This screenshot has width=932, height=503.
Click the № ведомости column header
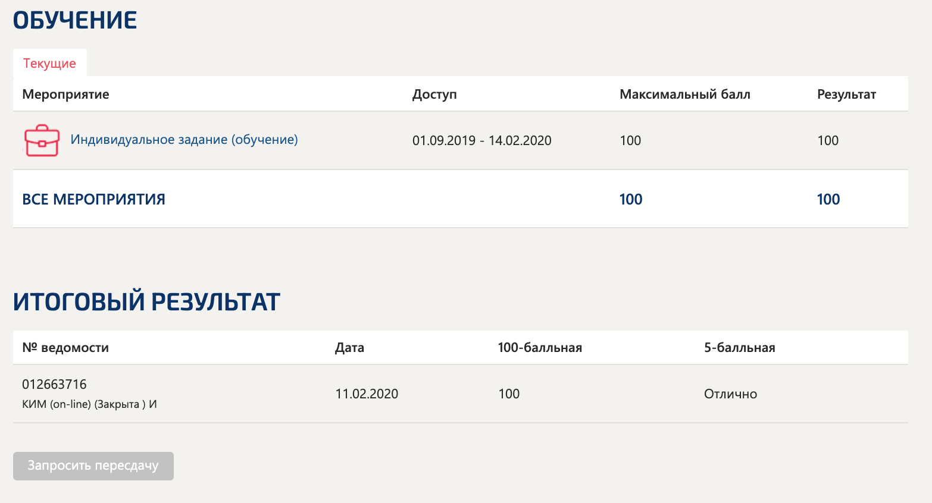65,348
